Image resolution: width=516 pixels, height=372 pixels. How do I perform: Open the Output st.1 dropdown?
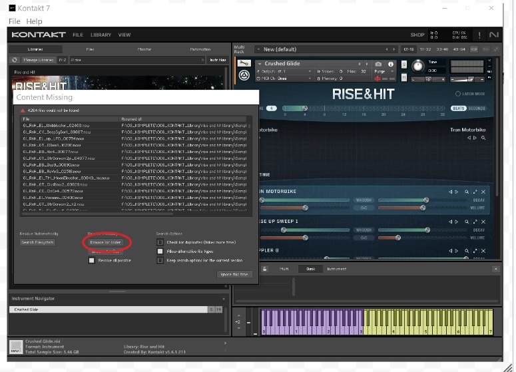point(284,71)
